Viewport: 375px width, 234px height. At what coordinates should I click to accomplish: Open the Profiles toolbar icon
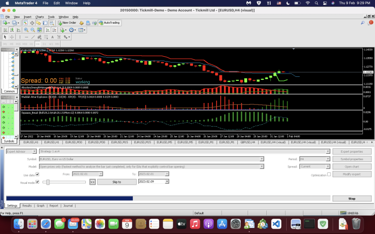click(15, 23)
